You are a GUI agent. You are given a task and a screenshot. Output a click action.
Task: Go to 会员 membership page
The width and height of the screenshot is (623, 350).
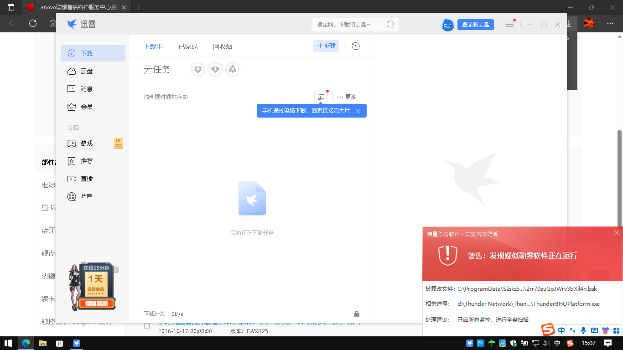coord(93,107)
